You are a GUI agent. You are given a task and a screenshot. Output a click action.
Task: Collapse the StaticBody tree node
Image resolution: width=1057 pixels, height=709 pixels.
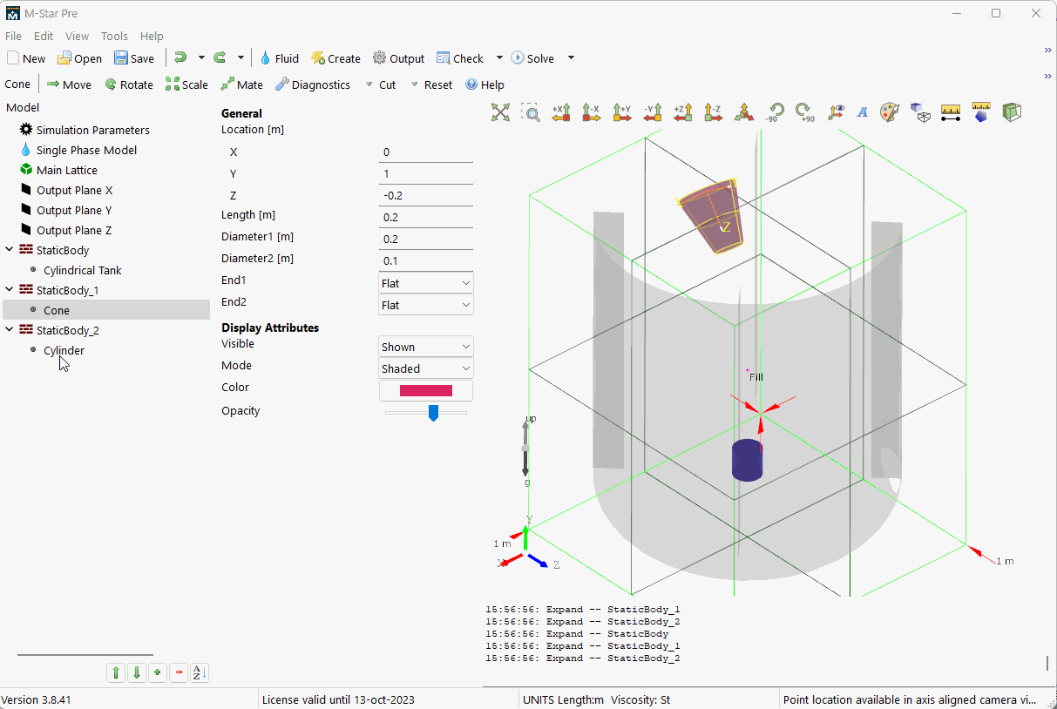pyautogui.click(x=10, y=250)
